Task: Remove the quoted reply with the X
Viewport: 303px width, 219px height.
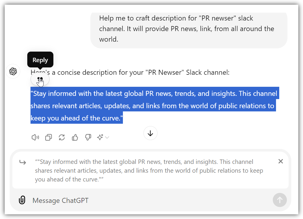Action: (280, 161)
